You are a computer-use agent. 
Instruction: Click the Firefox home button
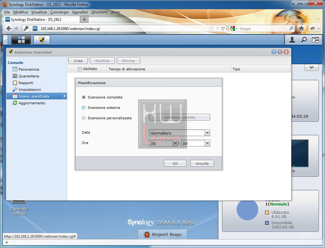(x=301, y=28)
